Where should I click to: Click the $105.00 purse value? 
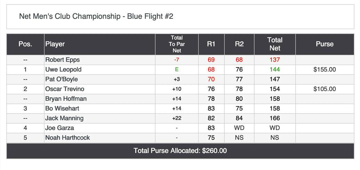click(x=325, y=89)
